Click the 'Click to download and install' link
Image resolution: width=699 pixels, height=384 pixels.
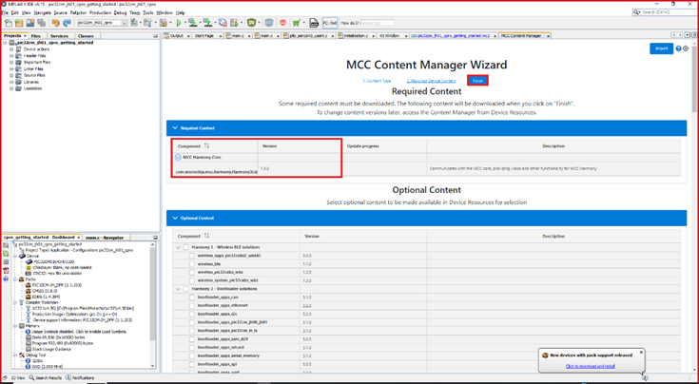tap(591, 366)
